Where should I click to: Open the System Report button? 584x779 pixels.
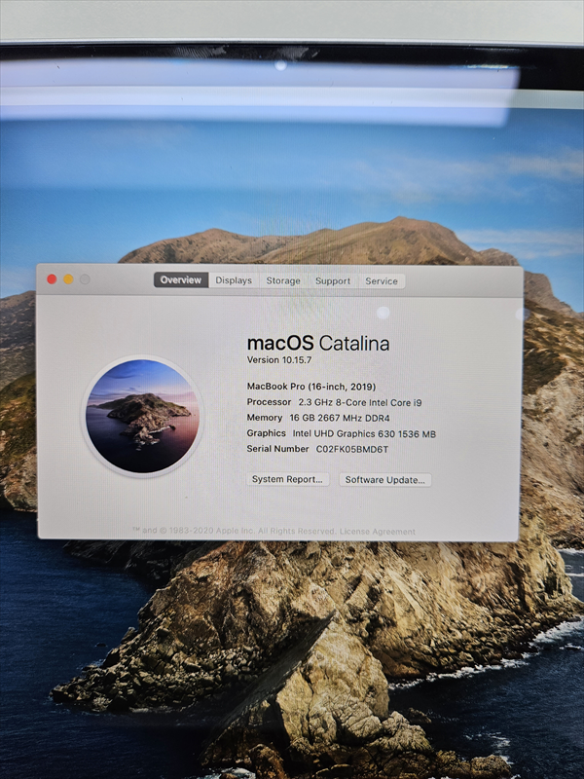287,479
